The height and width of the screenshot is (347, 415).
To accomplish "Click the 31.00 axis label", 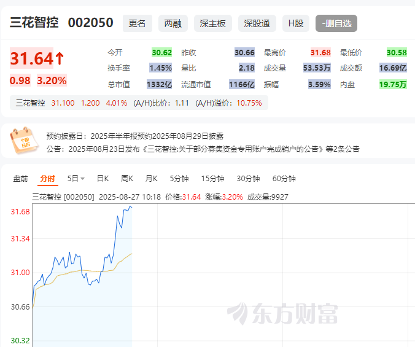I will [x=20, y=272].
